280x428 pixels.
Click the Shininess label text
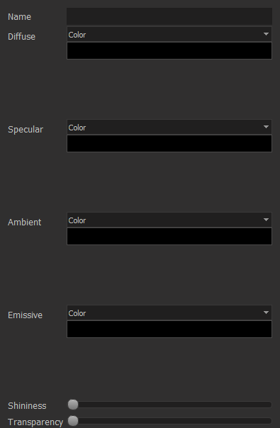27,405
